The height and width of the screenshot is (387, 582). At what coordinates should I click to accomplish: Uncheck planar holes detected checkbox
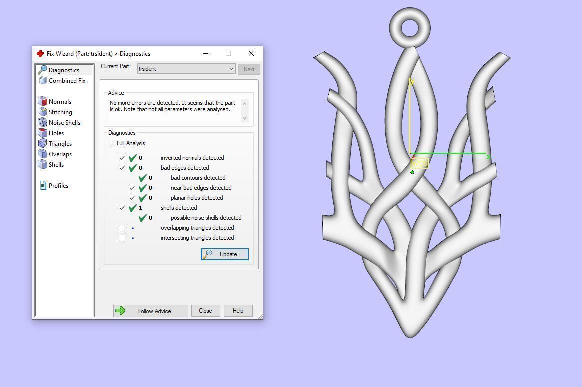(132, 198)
